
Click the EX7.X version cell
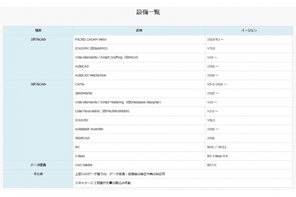[249, 165]
